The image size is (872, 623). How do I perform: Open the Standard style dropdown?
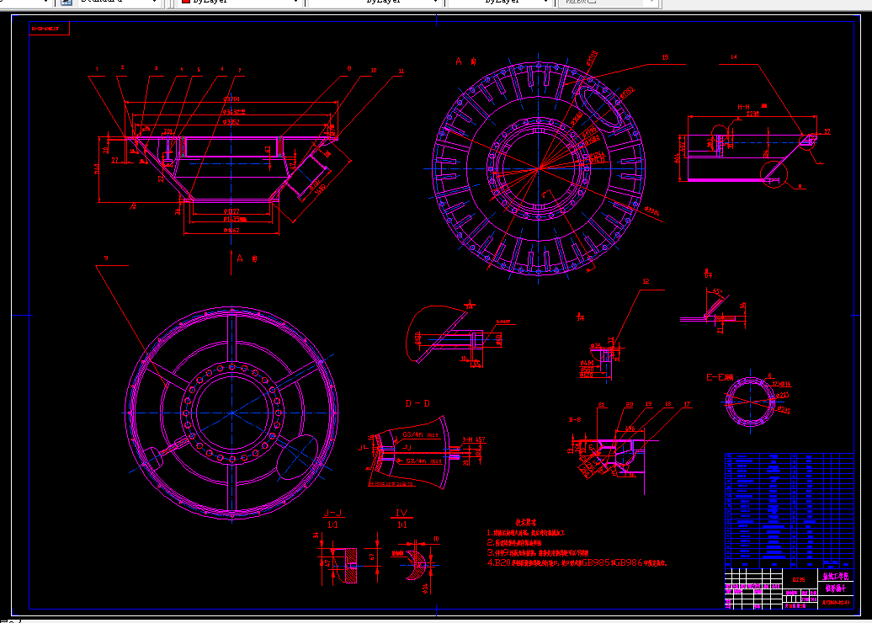(119, 3)
